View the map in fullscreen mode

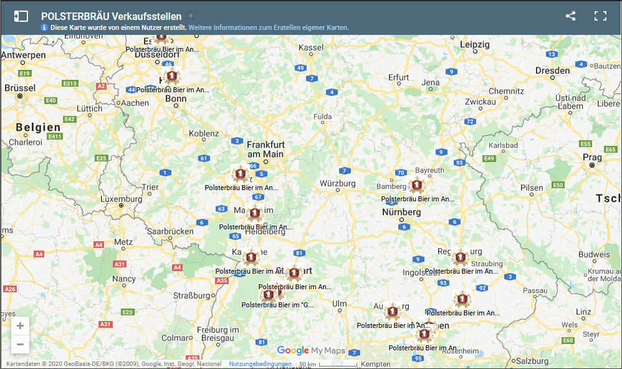pyautogui.click(x=600, y=16)
